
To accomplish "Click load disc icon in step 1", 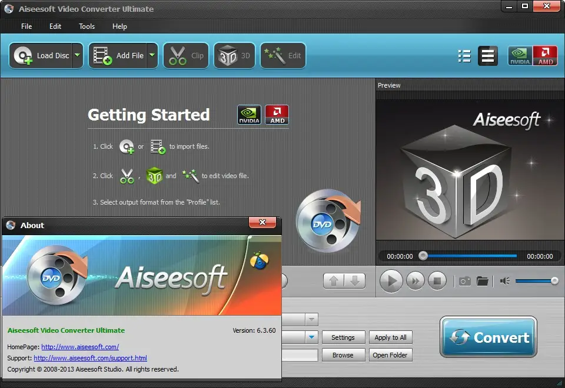I will (127, 147).
